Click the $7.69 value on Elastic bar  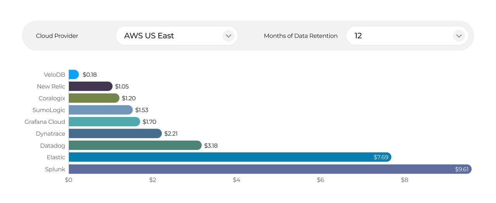(x=381, y=157)
